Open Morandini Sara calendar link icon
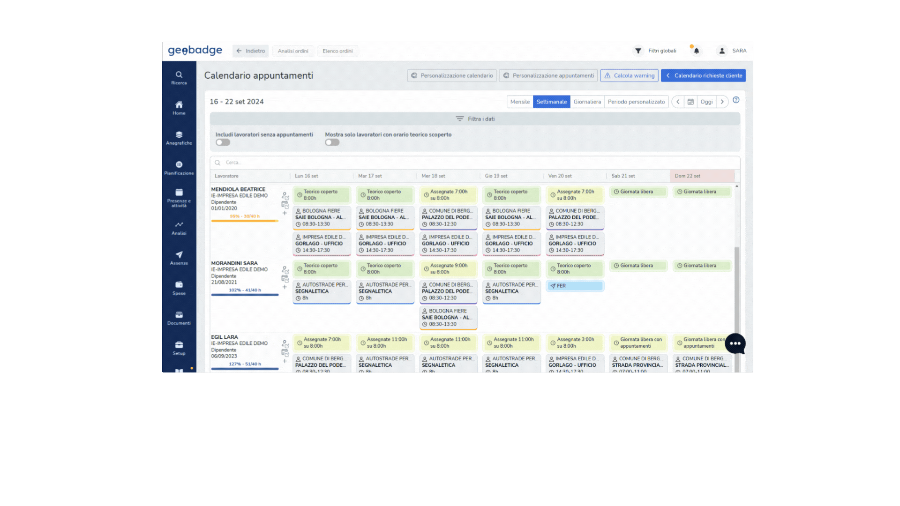The width and height of the screenshot is (900, 506). (285, 279)
